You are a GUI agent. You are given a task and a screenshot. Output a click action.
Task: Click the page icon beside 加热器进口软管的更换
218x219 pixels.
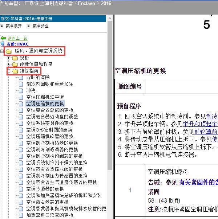(x=21, y=215)
